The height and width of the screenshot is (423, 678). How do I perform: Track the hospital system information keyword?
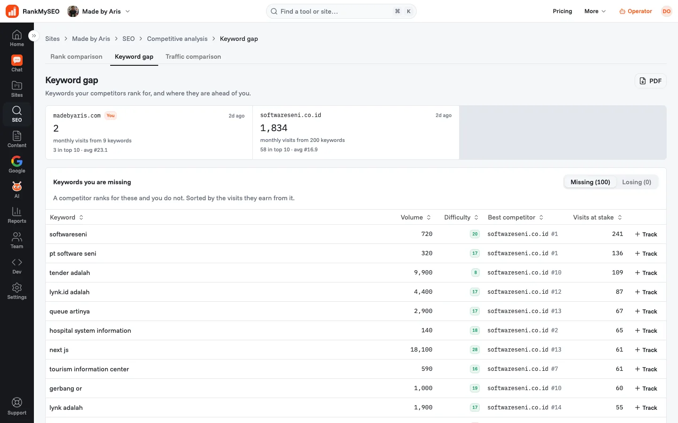646,330
